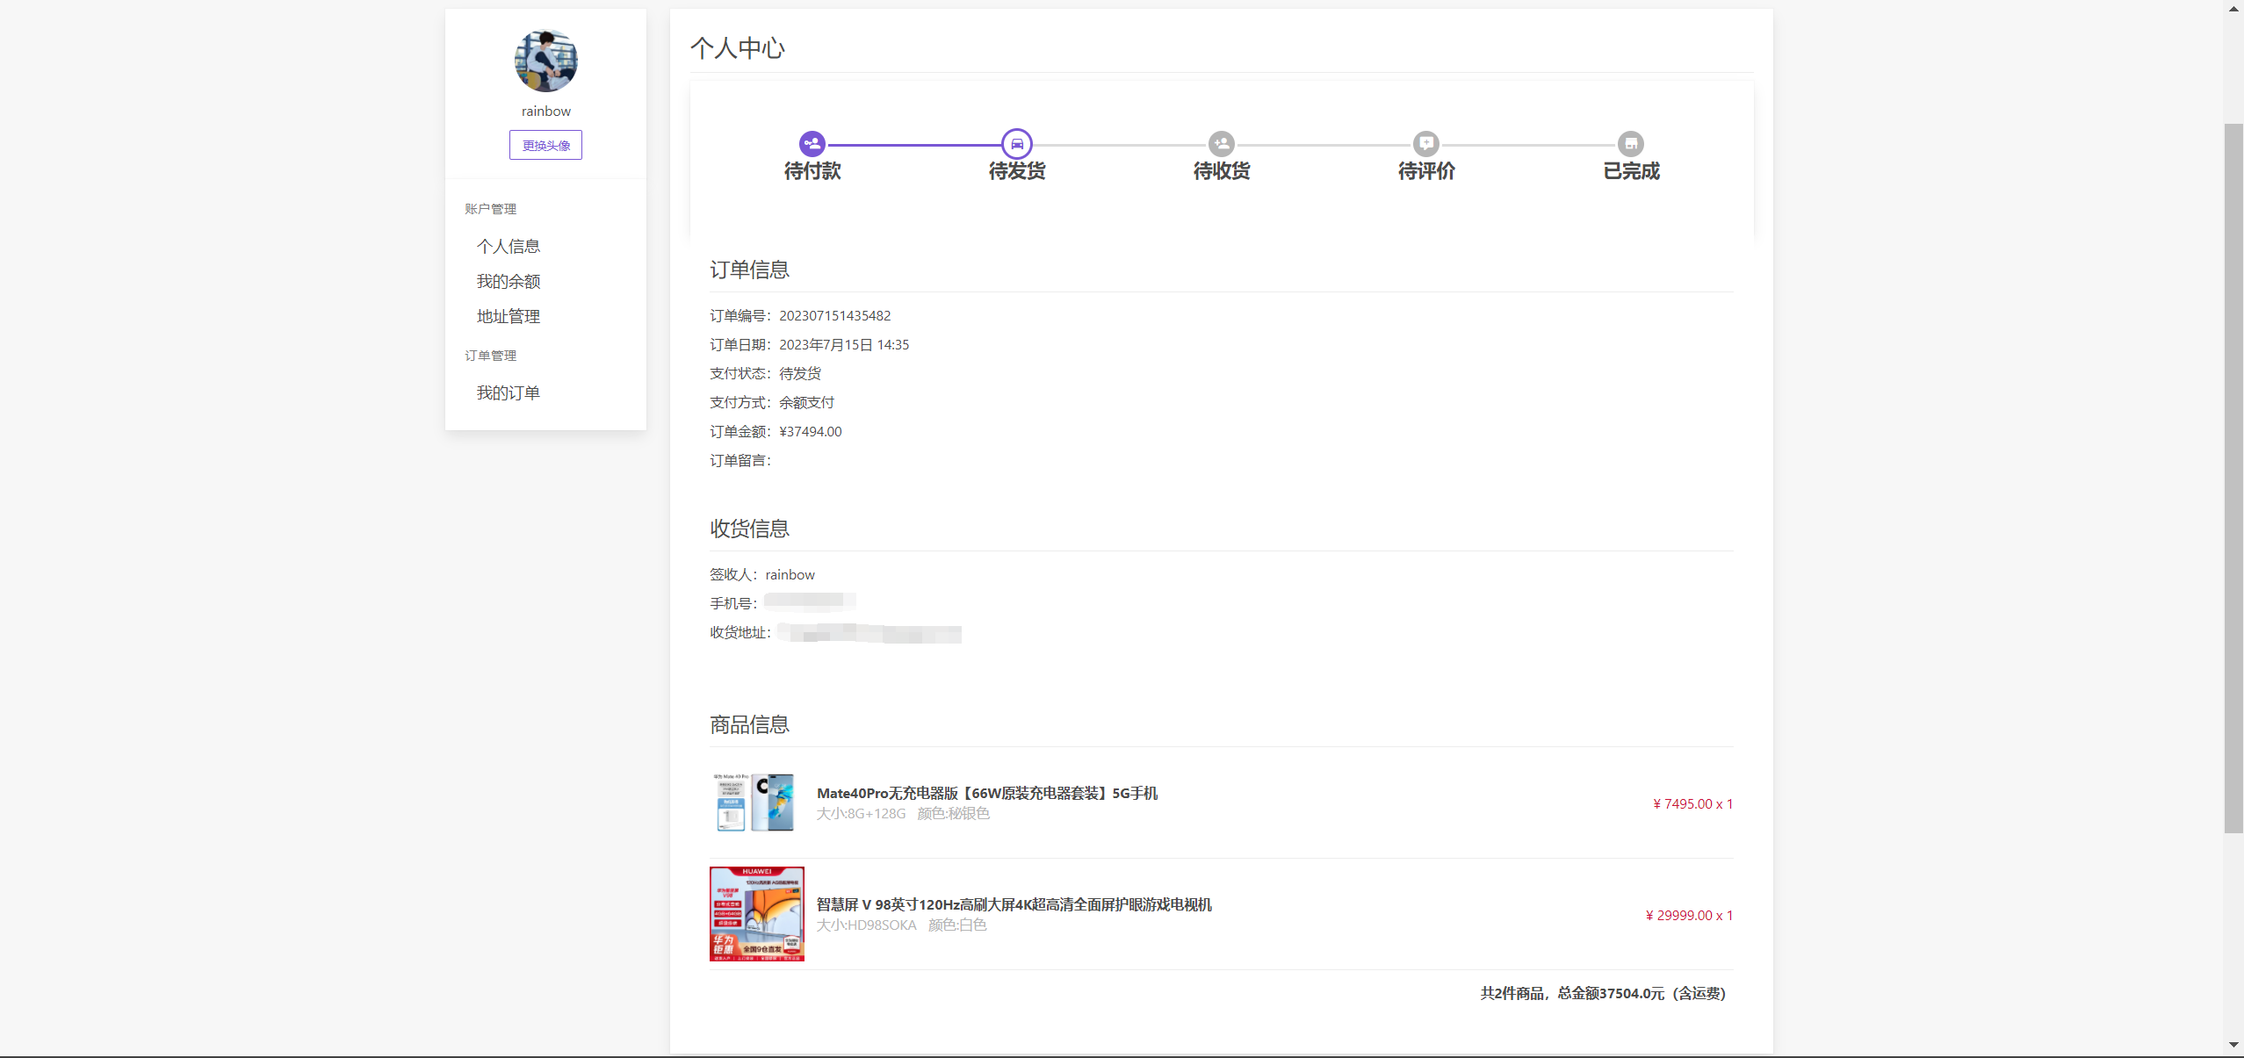Click the 待发货 truck step icon
Viewport: 2244px width, 1058px height.
coord(1016,143)
